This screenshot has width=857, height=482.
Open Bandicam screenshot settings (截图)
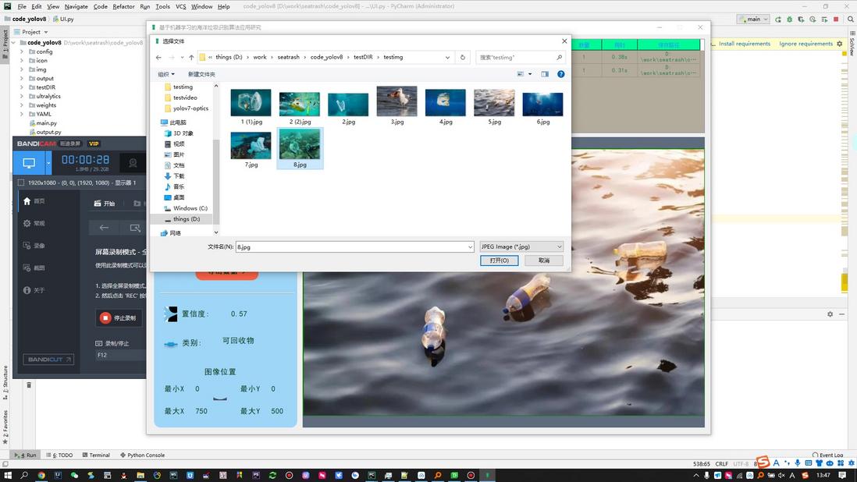coord(34,268)
